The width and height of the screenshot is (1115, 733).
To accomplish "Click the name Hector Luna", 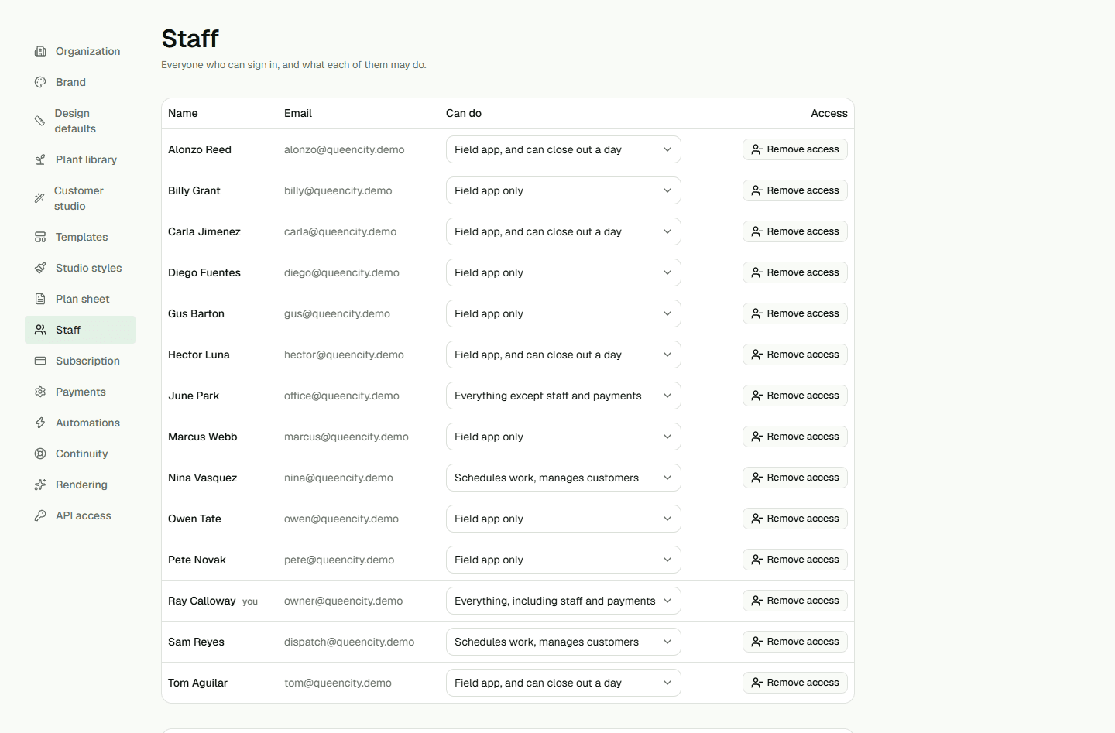I will (x=199, y=355).
